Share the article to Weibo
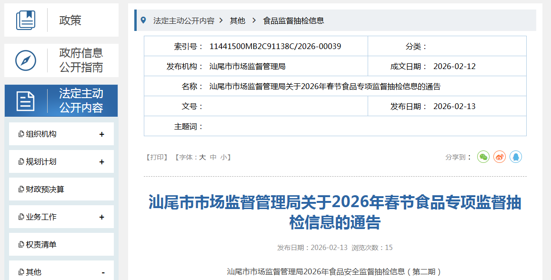The height and width of the screenshot is (280, 551). coord(500,157)
